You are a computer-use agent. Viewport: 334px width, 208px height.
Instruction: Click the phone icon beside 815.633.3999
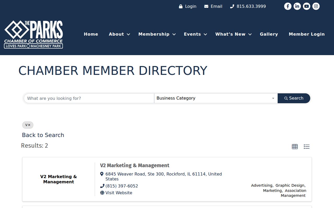tap(232, 6)
